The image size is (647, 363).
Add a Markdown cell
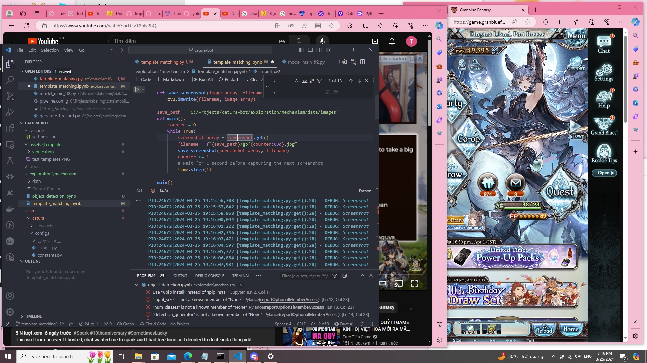[170, 80]
